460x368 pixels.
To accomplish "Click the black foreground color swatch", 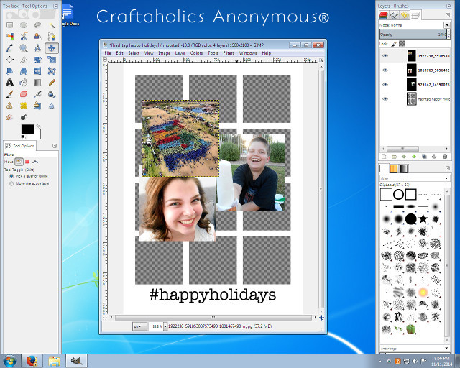I will pos(27,129).
